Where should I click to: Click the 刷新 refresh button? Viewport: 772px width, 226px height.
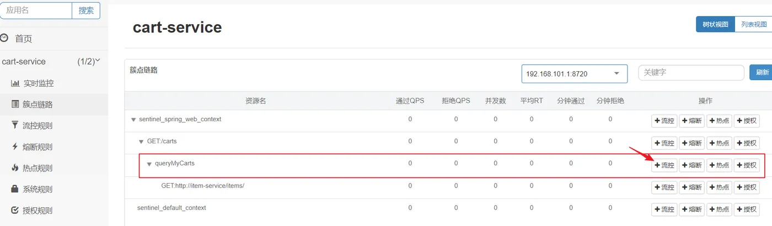(x=762, y=73)
